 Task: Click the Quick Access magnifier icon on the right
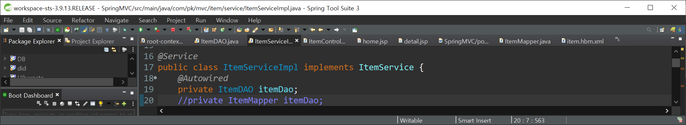coord(649,30)
